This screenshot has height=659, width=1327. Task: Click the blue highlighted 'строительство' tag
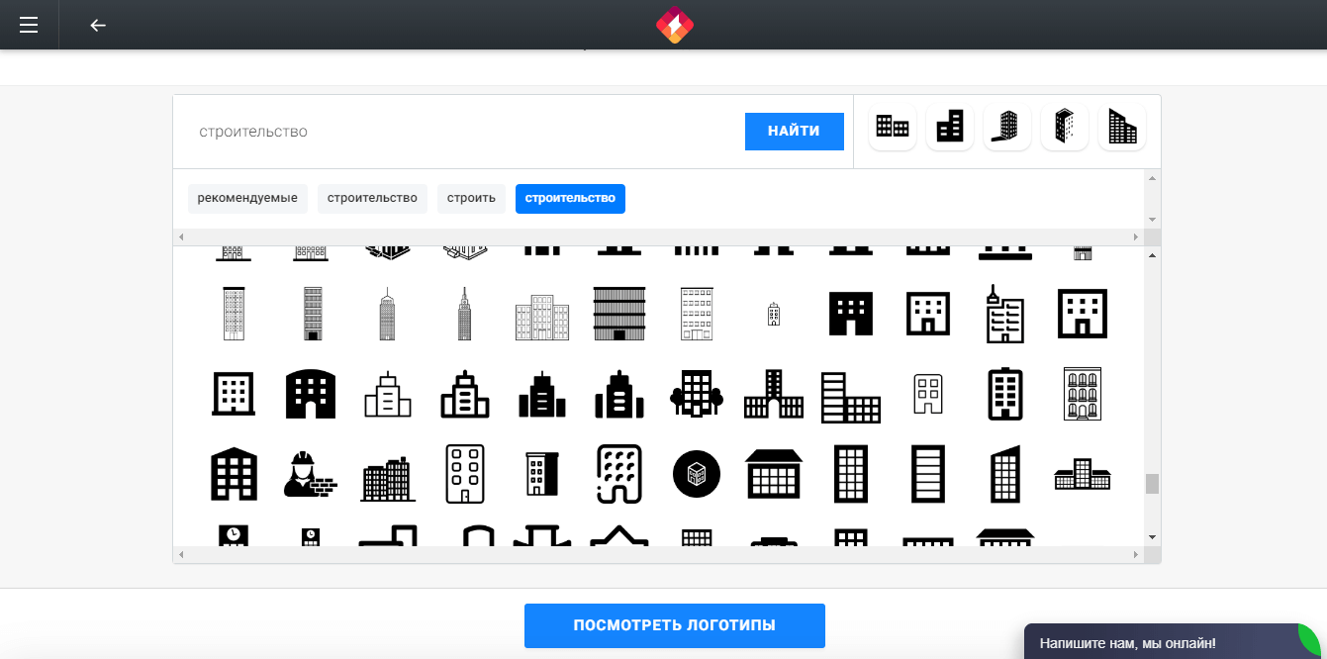(570, 198)
